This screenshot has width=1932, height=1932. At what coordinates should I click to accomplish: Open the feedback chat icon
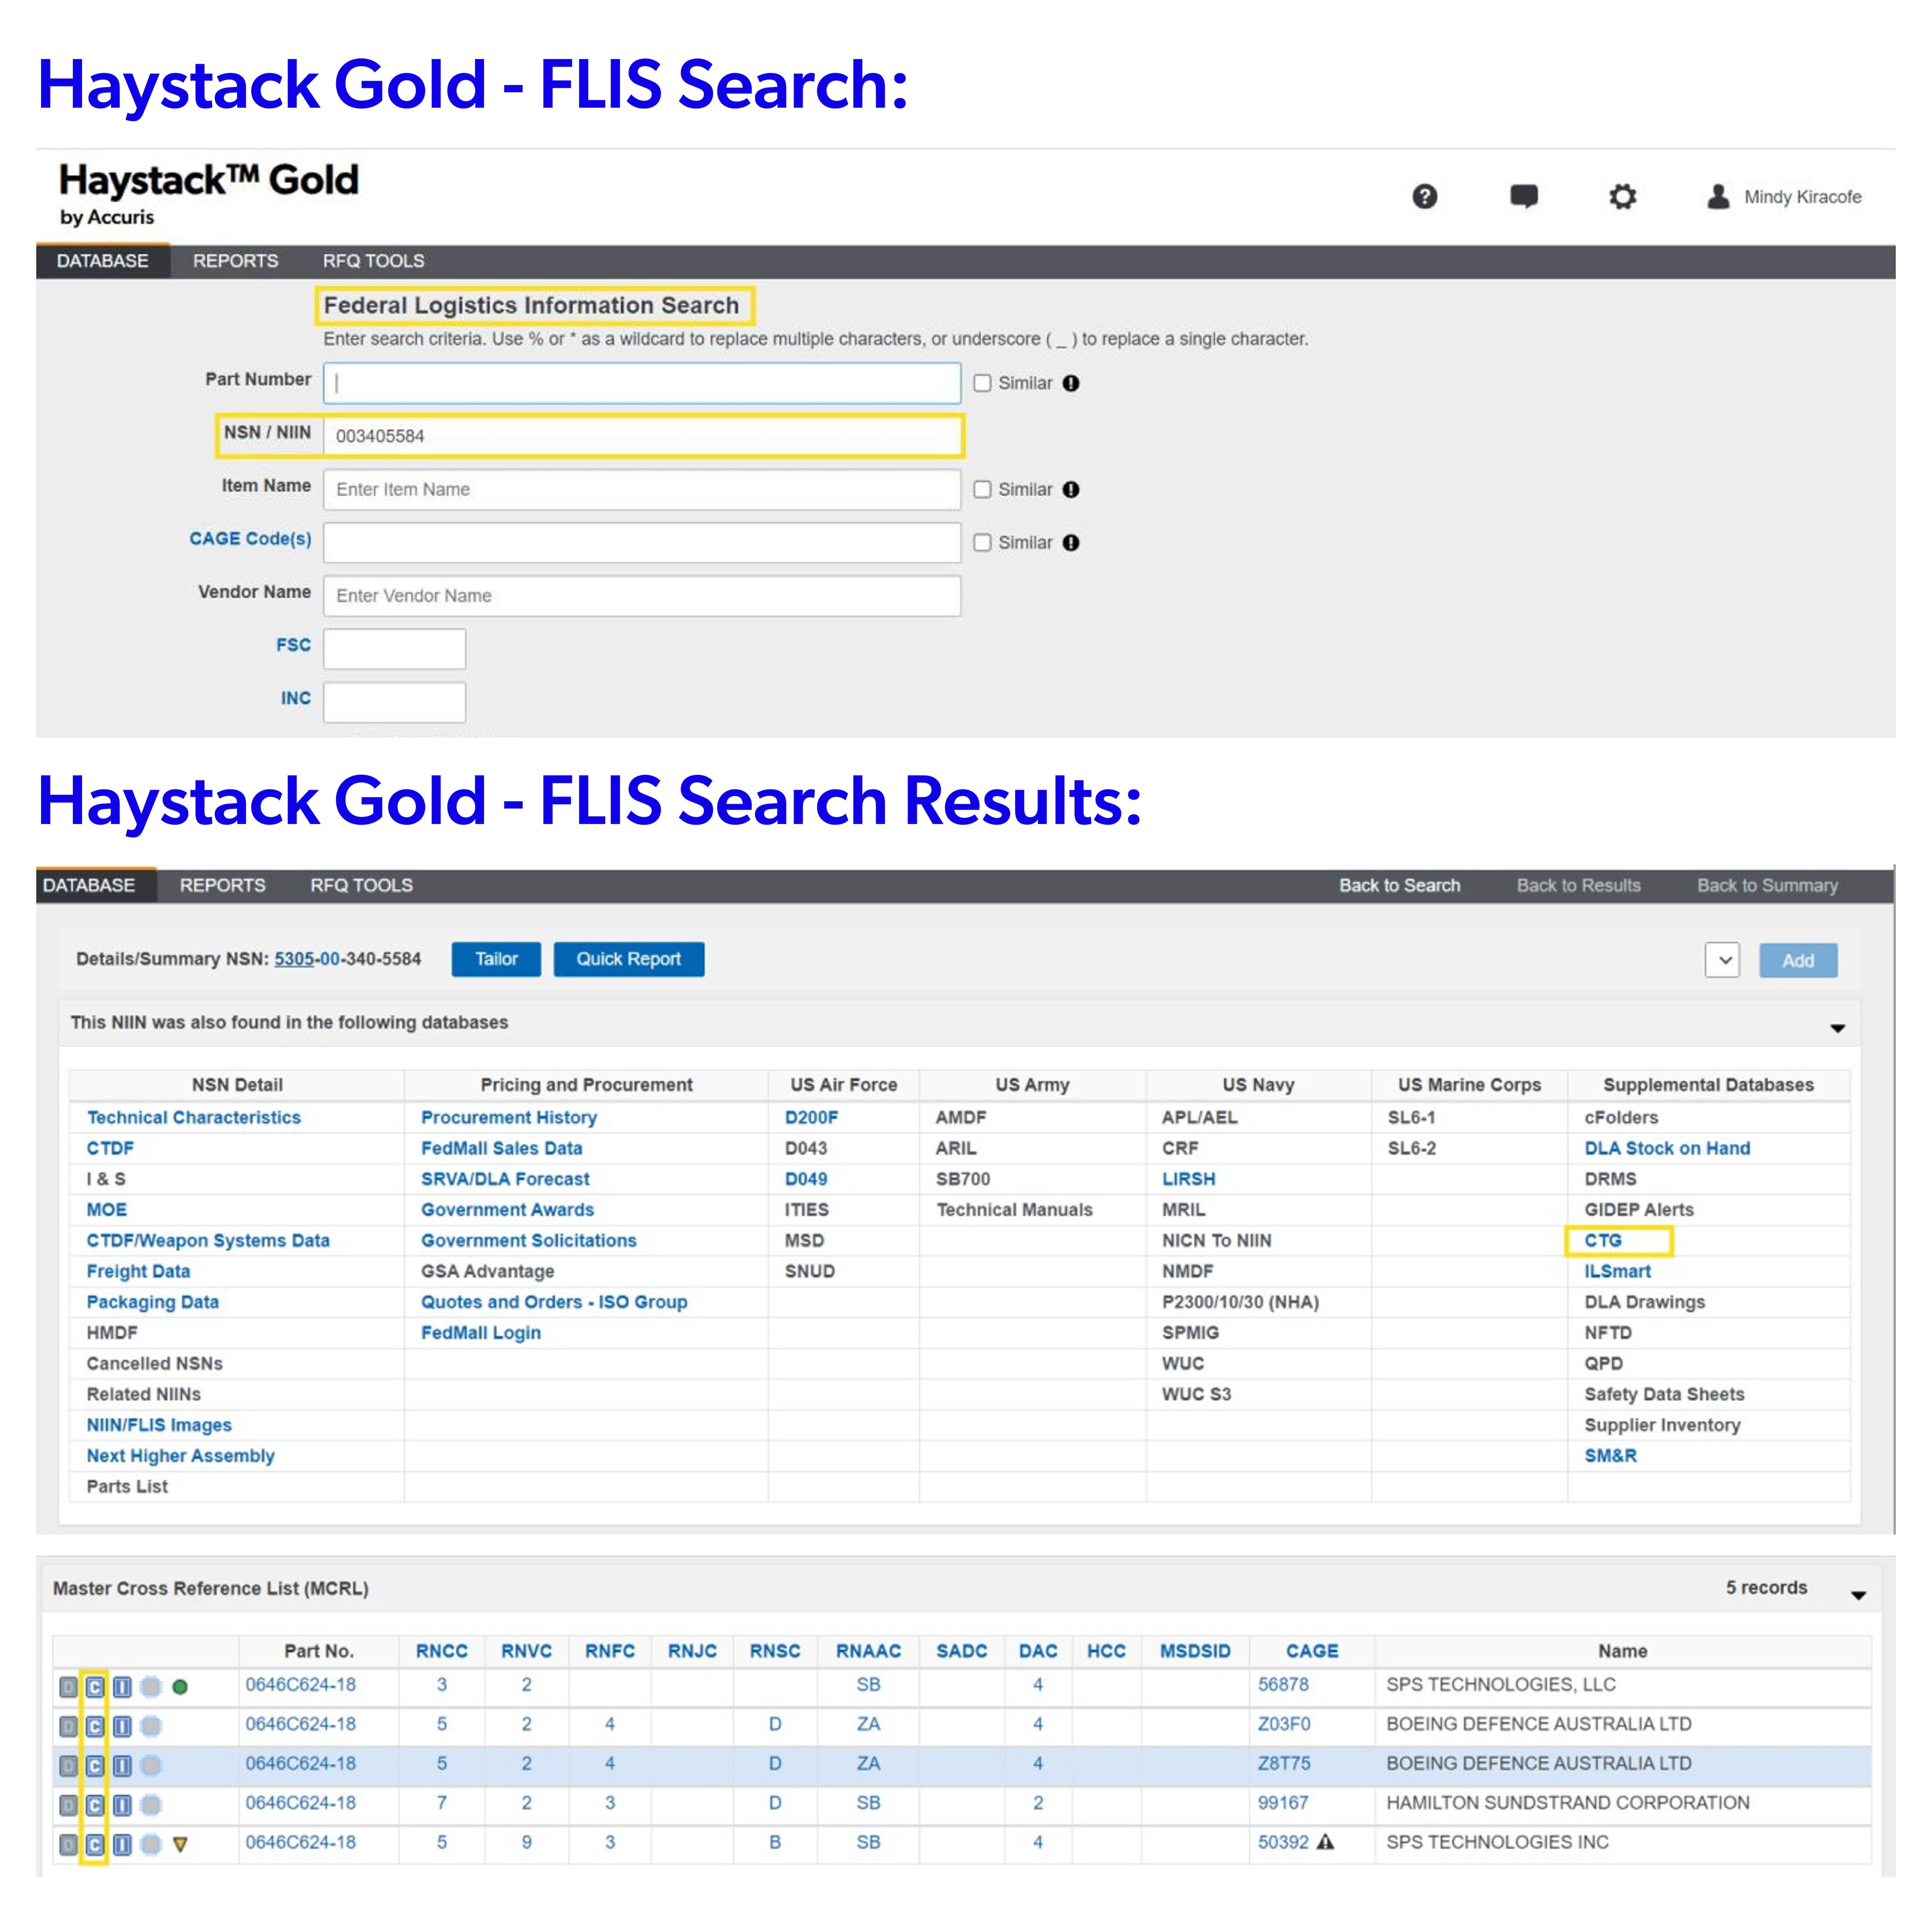(x=1524, y=196)
